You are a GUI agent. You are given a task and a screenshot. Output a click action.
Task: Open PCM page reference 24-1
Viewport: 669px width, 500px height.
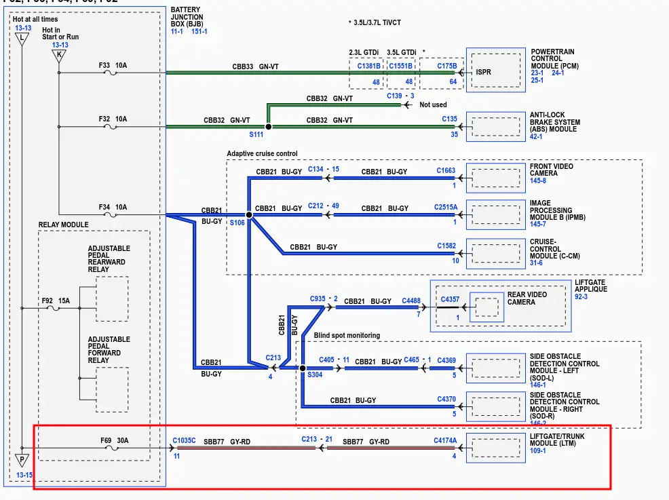pyautogui.click(x=558, y=73)
